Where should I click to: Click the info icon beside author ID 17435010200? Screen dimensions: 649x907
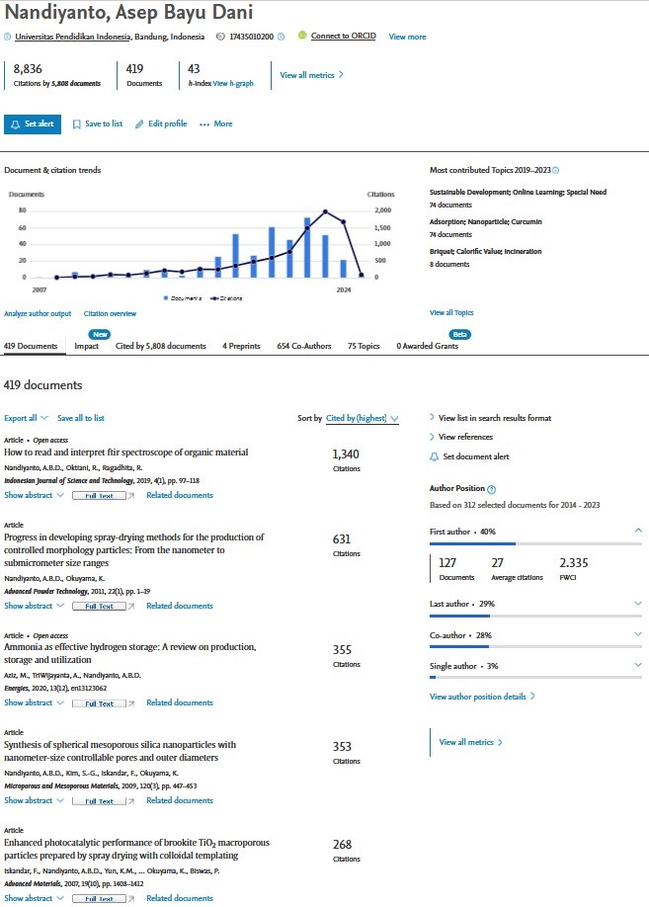pyautogui.click(x=282, y=37)
